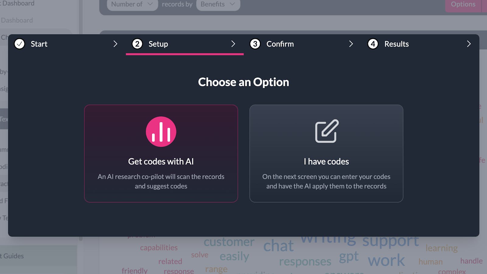Click the word customer in the word cloud

[229, 242]
